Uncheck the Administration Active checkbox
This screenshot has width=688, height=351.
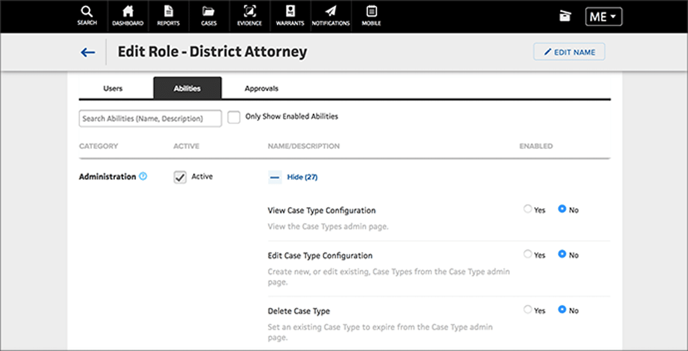180,177
